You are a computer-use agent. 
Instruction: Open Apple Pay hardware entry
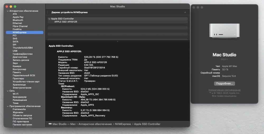18,17
